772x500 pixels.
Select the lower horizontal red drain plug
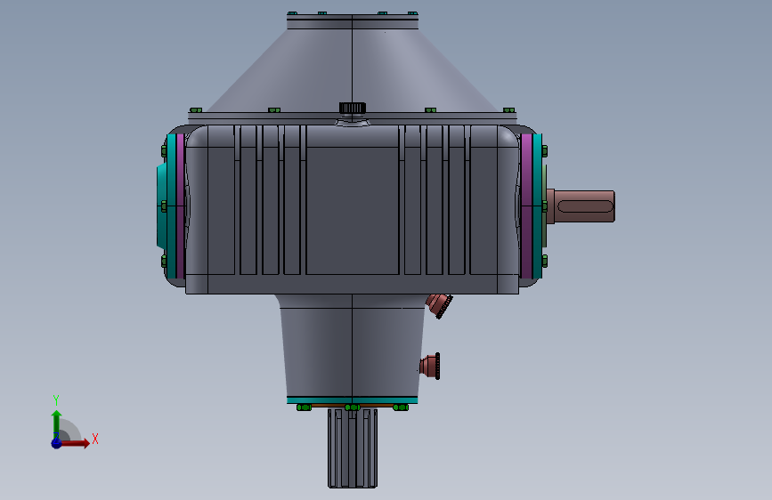[430, 367]
